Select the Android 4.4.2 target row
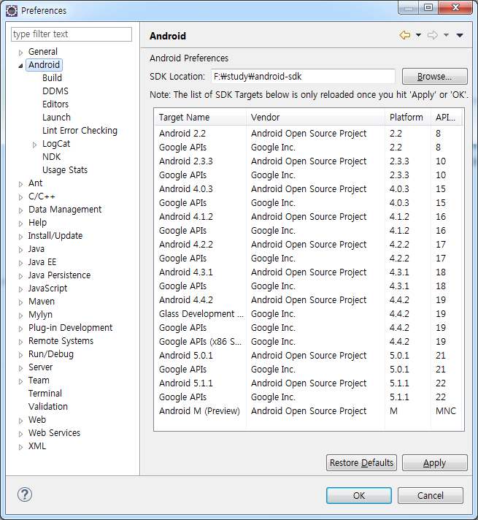Viewport: 478px width, 520px height. pyautogui.click(x=308, y=300)
